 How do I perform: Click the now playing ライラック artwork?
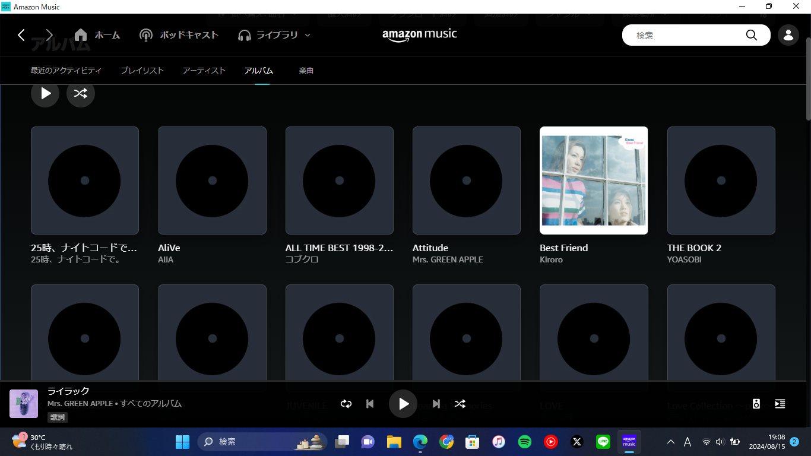pyautogui.click(x=24, y=404)
